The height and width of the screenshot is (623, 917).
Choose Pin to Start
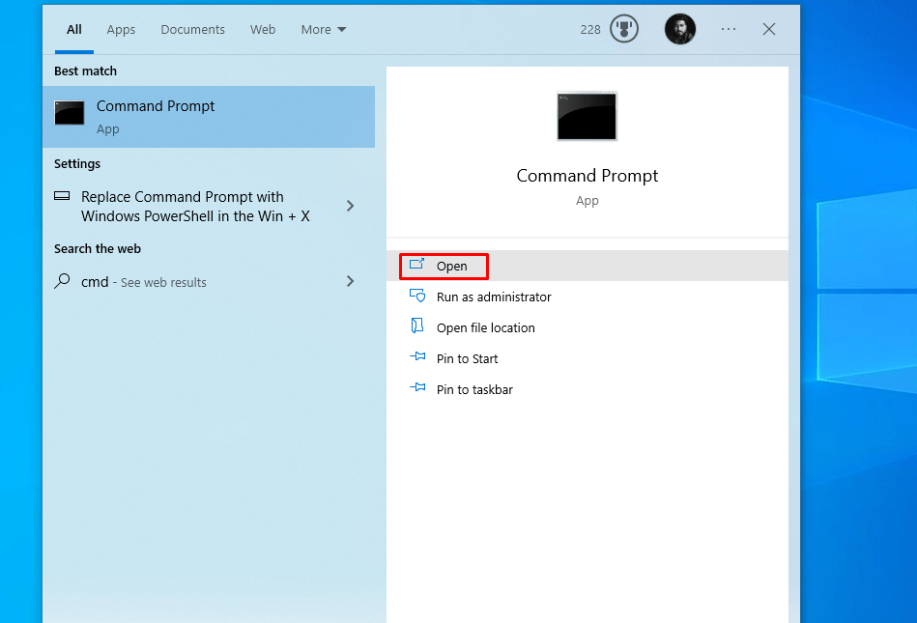[x=587, y=359]
